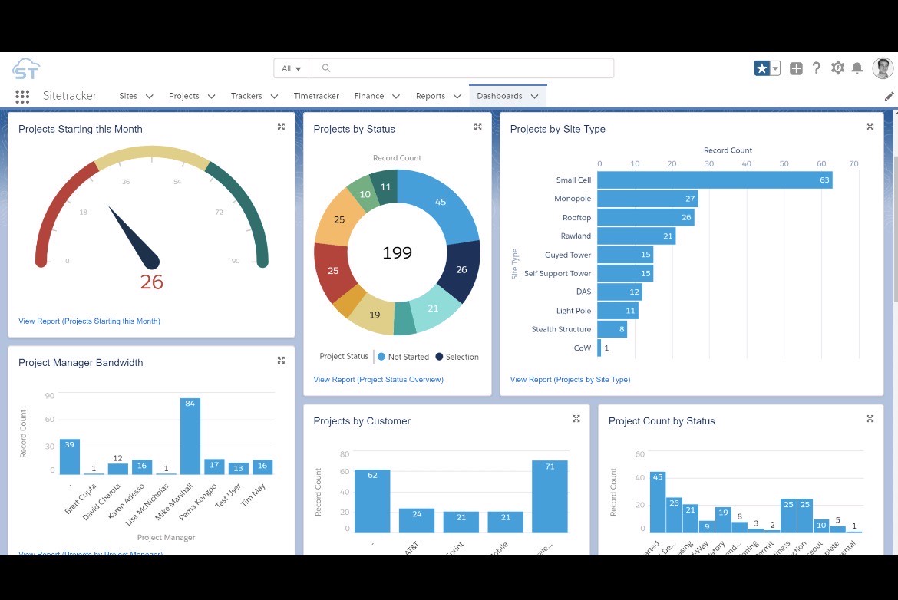898x600 pixels.
Task: Open View Report for Project Status Overview
Action: [379, 379]
